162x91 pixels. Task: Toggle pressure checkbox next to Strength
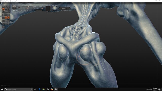[33, 8]
